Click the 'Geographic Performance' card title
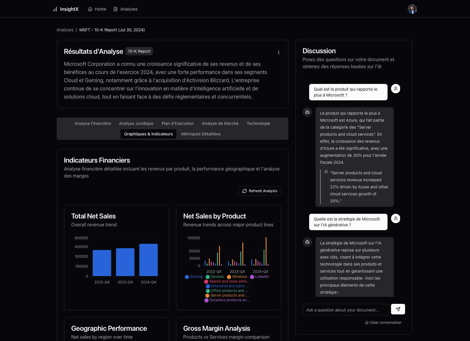 109,328
